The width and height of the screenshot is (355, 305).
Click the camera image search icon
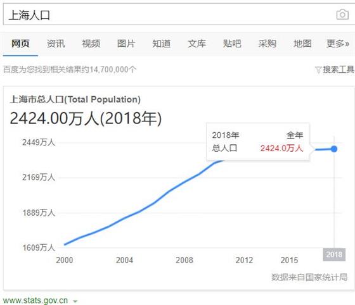point(342,15)
